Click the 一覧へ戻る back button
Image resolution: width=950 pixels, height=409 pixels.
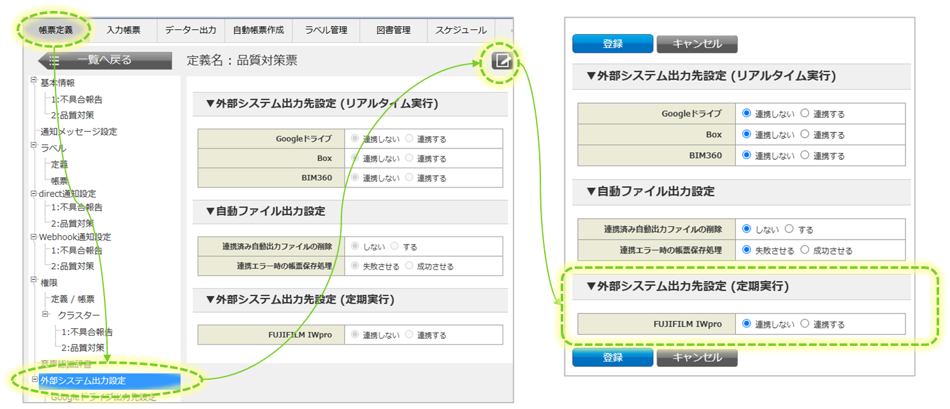click(x=105, y=61)
